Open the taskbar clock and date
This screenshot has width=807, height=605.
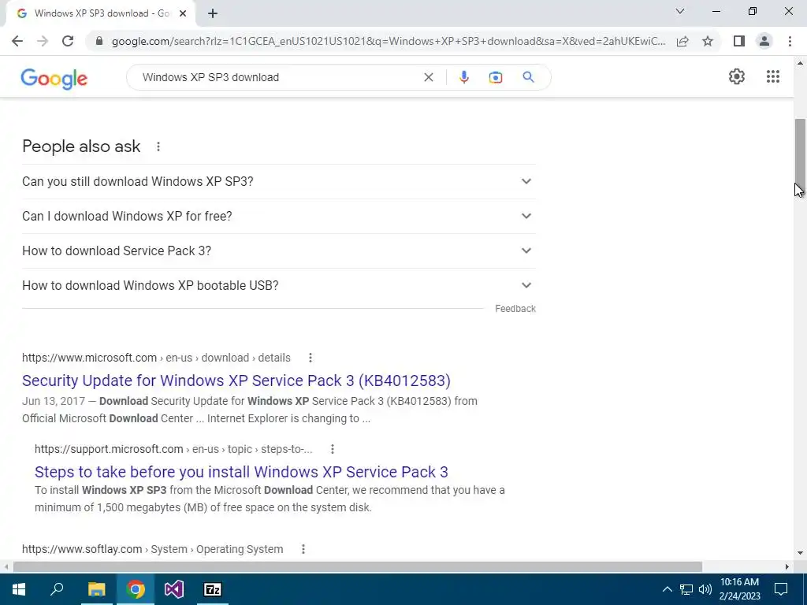[x=739, y=589]
